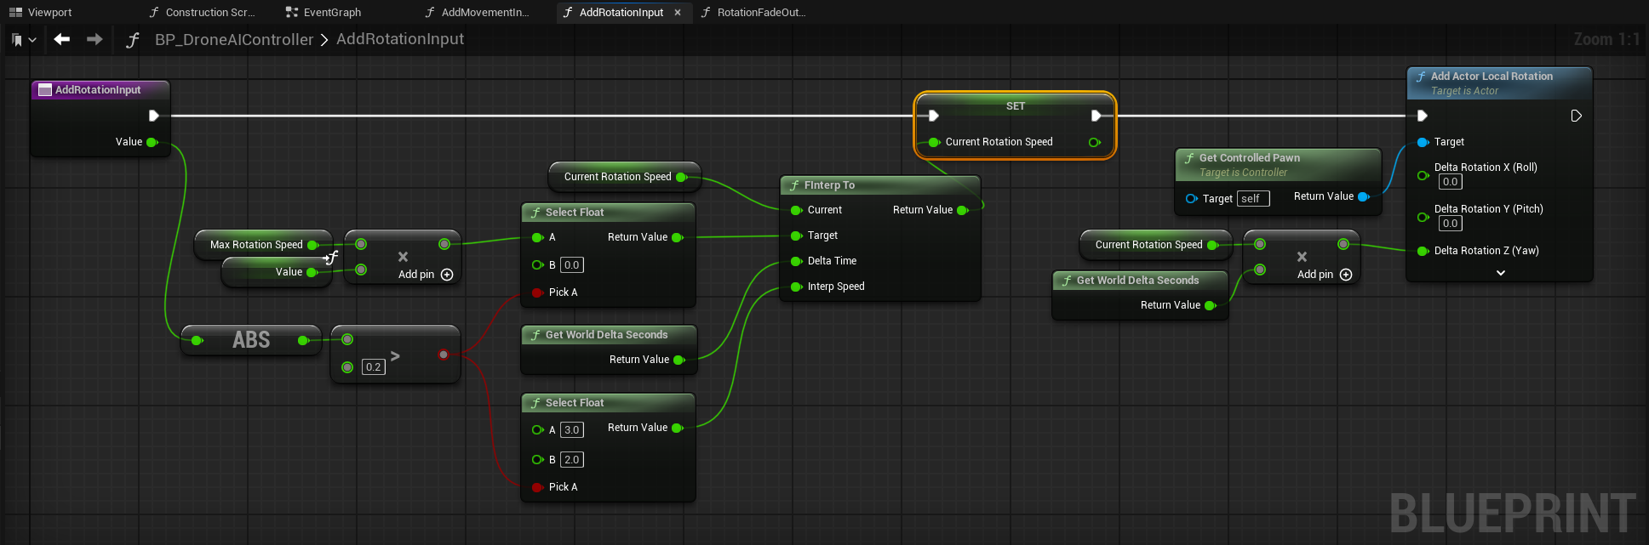Viewport: 1649px width, 545px height.
Task: Click the greater-than node's red boolean output pin
Action: coord(444,355)
